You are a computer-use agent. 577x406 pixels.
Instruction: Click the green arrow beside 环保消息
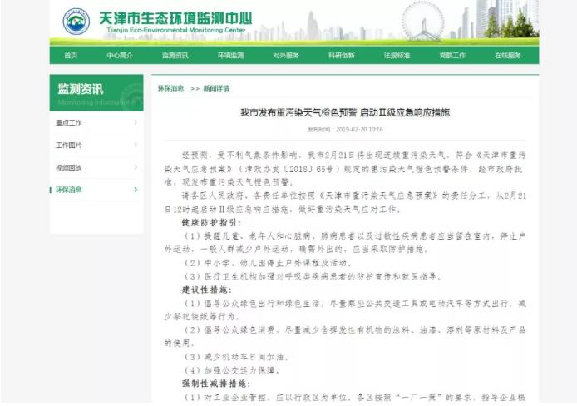pyautogui.click(x=136, y=190)
